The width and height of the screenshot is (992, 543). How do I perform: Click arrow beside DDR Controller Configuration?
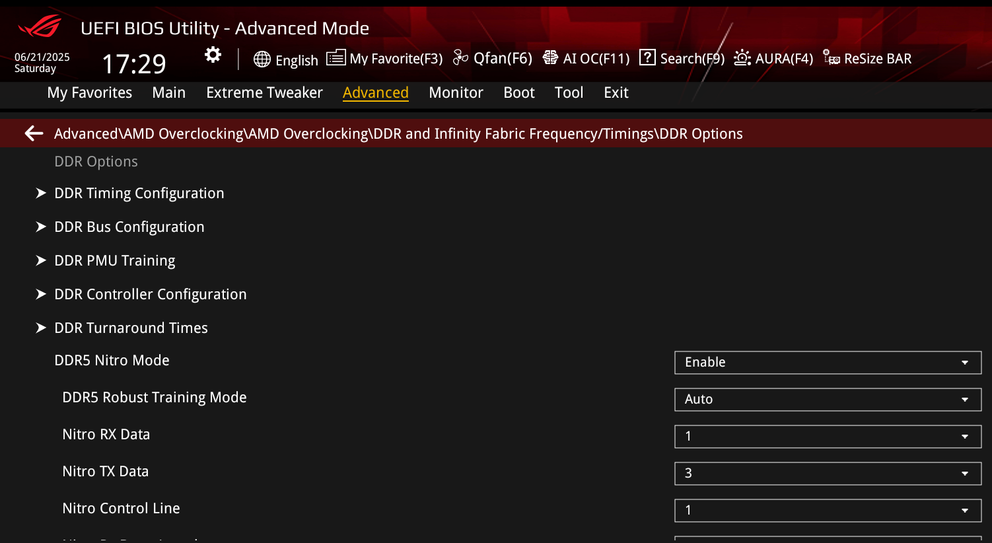click(41, 294)
